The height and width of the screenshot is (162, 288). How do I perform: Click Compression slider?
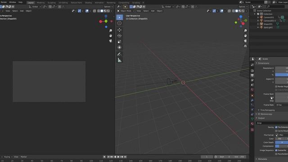(x=282, y=146)
